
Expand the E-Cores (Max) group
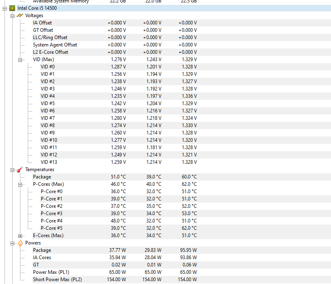pyautogui.click(x=20, y=236)
